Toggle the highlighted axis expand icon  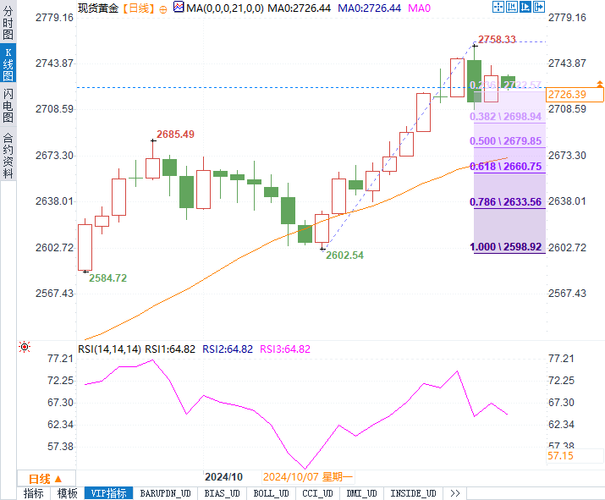coord(525,7)
